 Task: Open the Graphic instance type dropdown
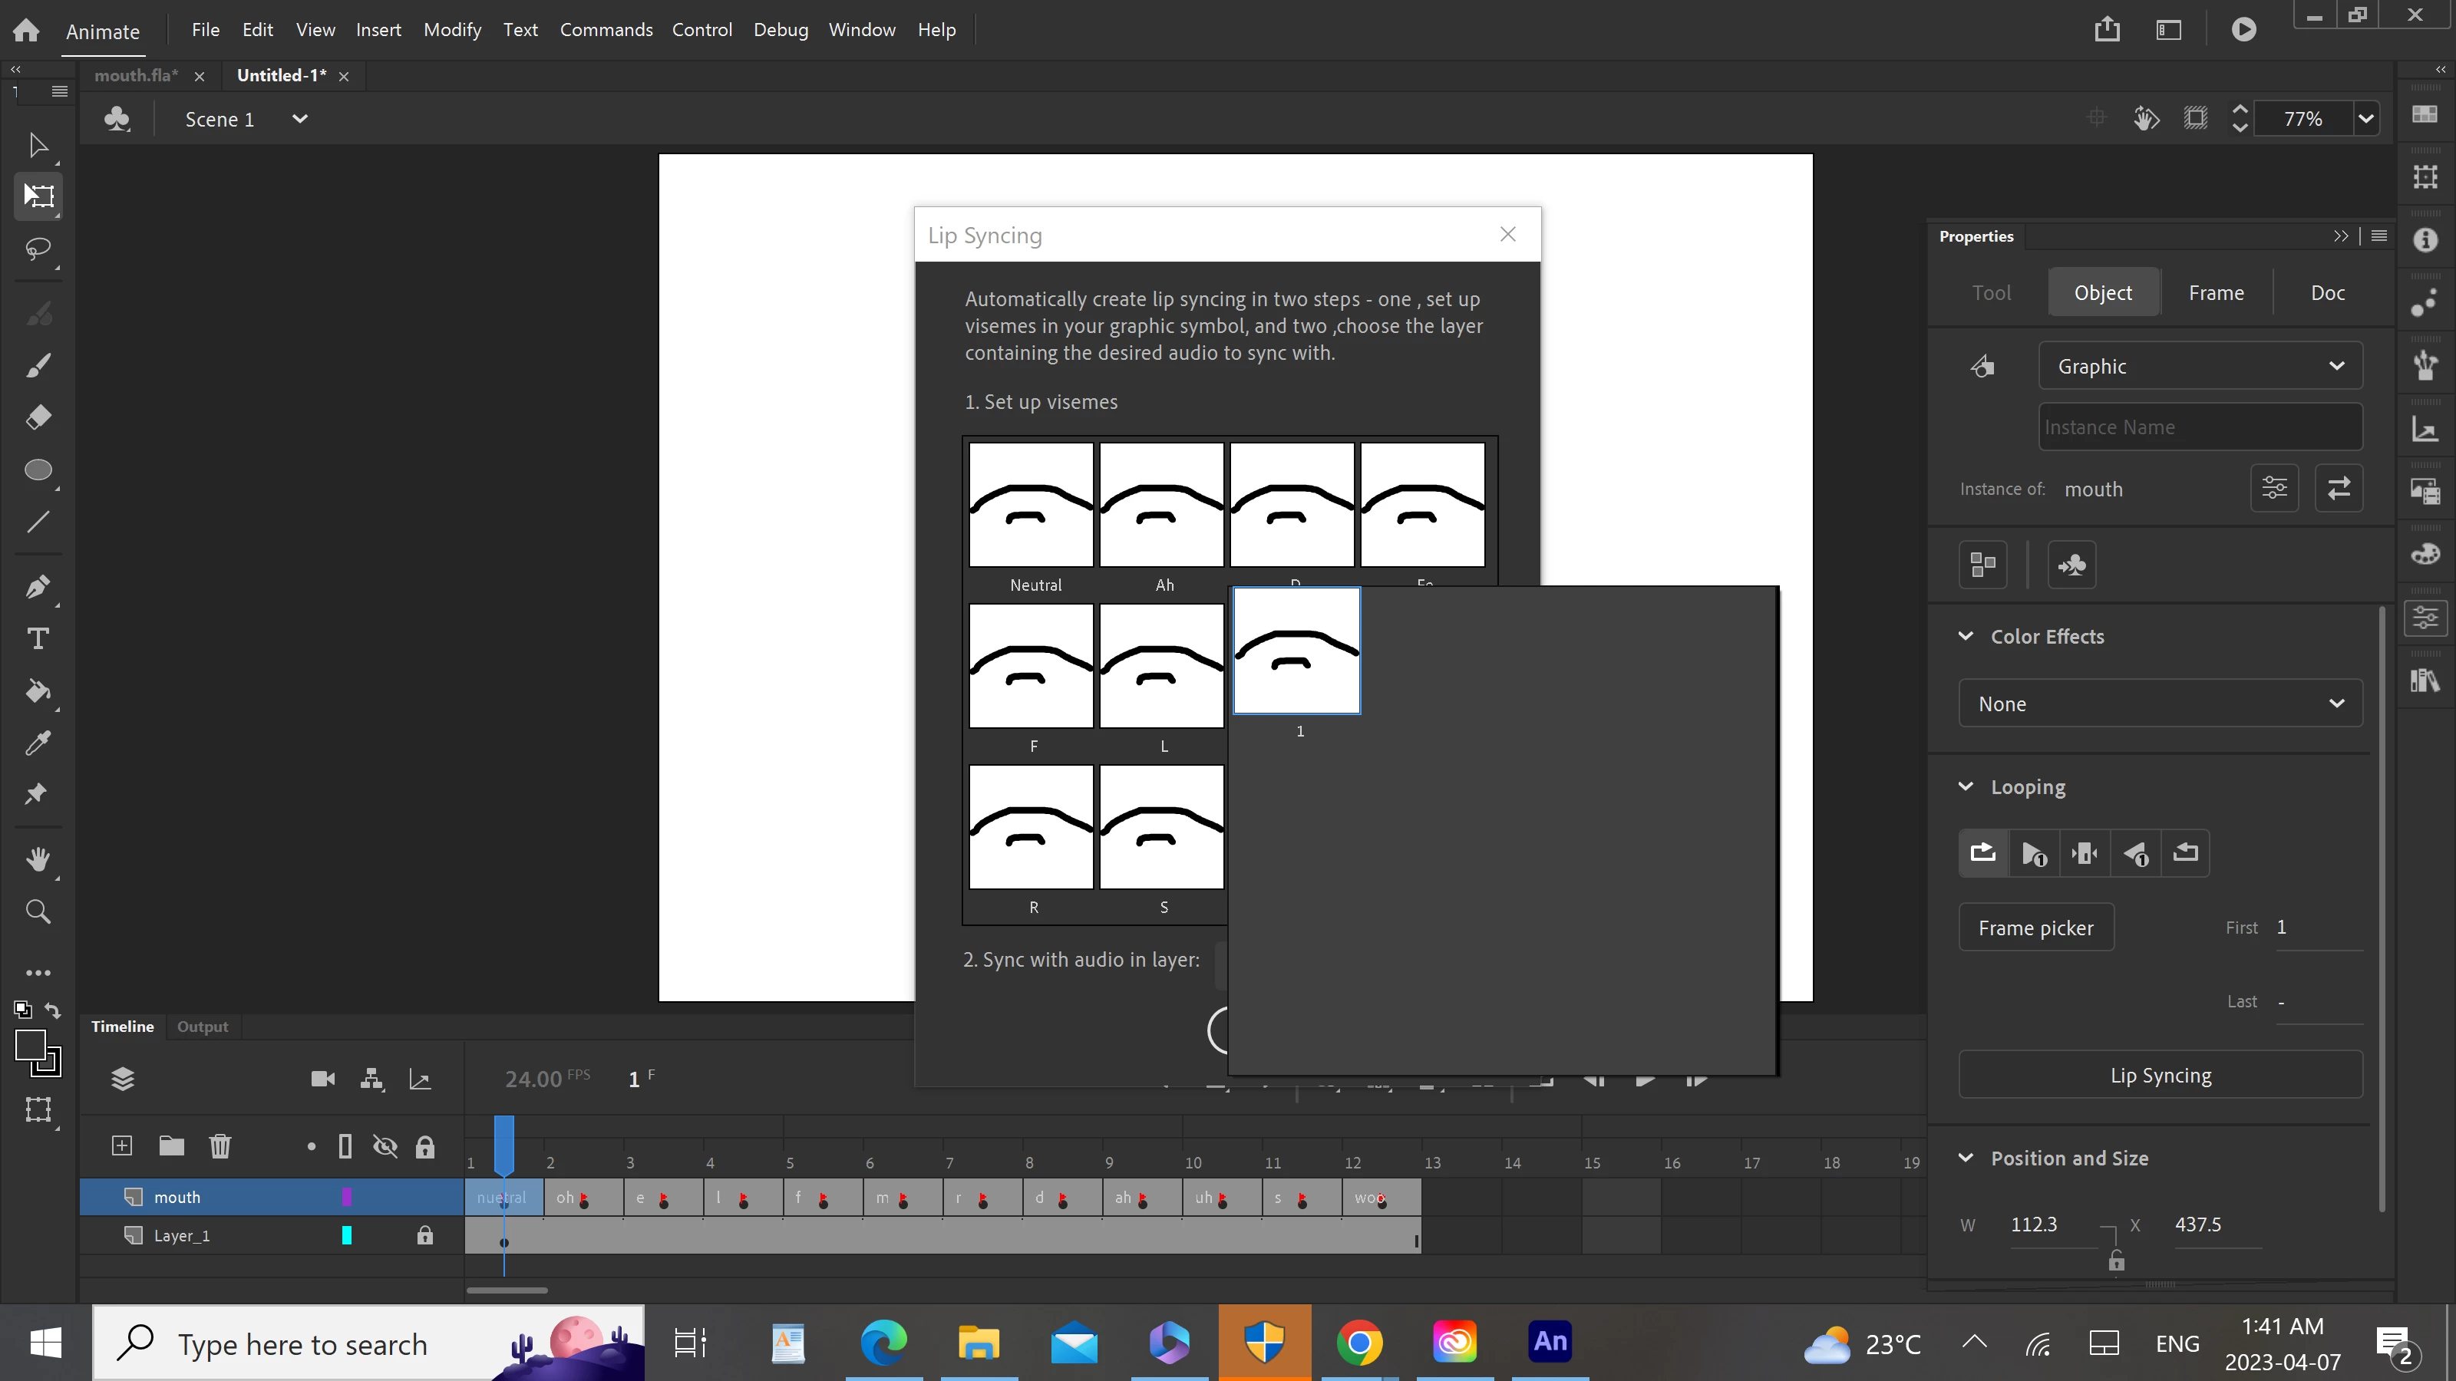click(x=2200, y=366)
